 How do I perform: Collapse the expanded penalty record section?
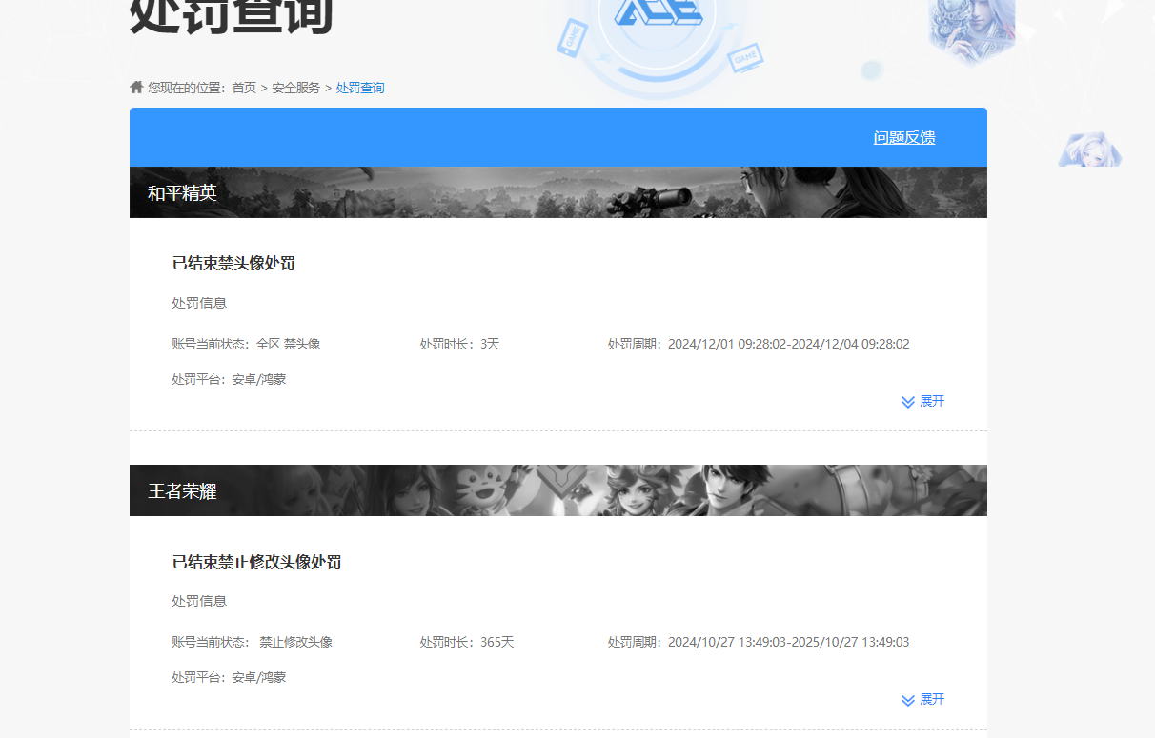click(922, 401)
